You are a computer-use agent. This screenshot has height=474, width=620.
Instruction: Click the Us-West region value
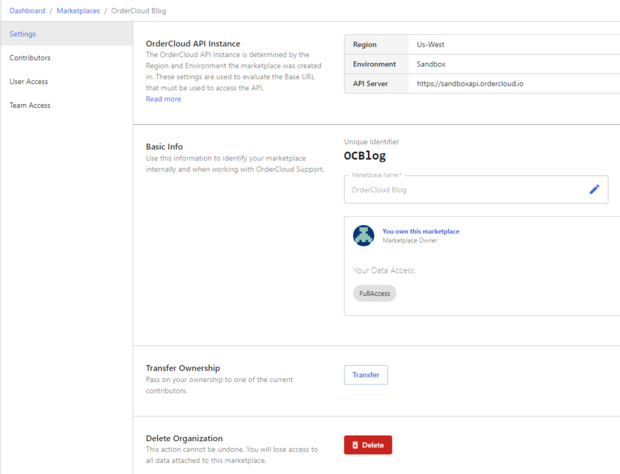pos(430,45)
